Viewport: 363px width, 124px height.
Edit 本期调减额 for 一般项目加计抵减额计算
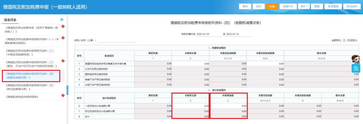pos(228,106)
